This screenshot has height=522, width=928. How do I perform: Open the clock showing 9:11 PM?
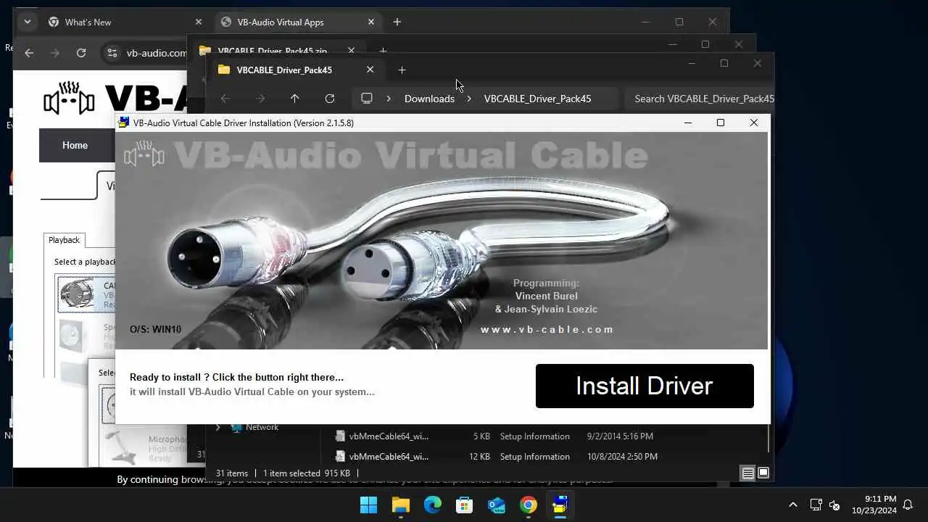point(874,505)
